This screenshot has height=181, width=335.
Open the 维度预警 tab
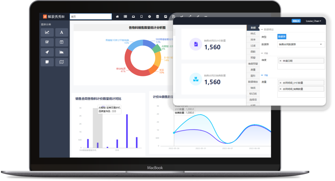point(253,64)
